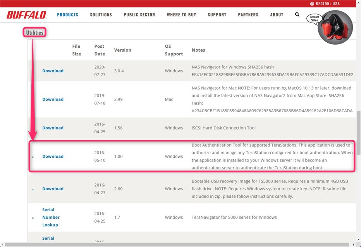Image resolution: width=361 pixels, height=247 pixels.
Task: Open the search magnifier icon
Action: [x=297, y=14]
